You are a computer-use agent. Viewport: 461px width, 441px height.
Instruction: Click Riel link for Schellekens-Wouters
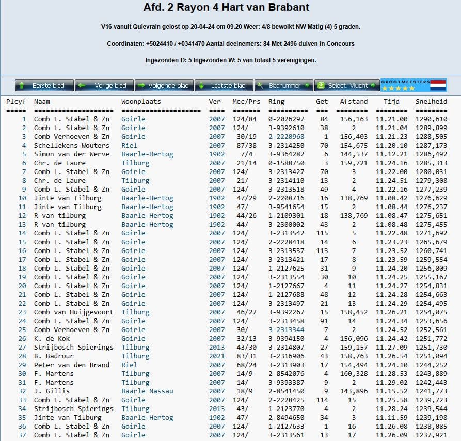click(129, 146)
